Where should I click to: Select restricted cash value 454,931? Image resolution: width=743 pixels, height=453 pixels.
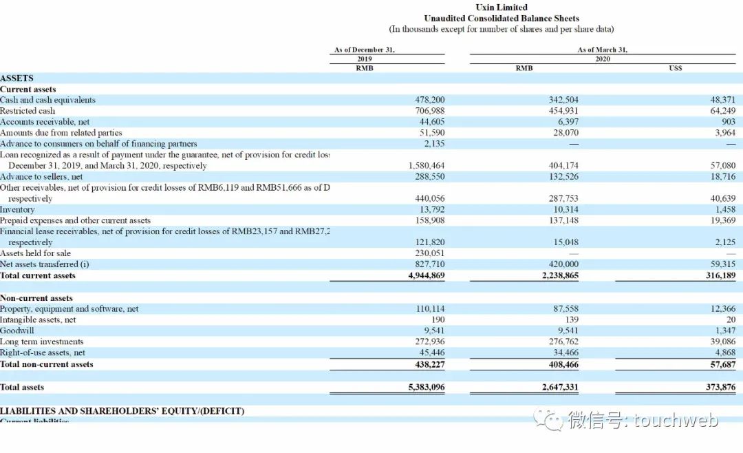[563, 111]
